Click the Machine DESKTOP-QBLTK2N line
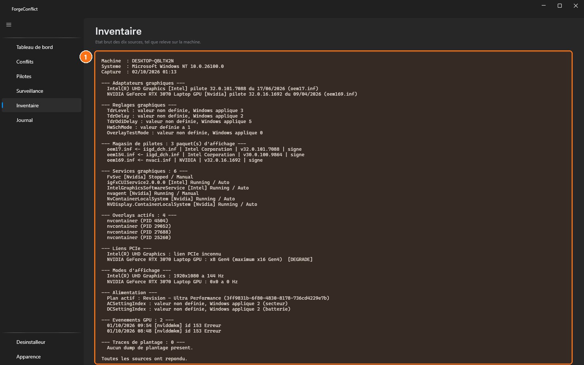 pyautogui.click(x=138, y=61)
